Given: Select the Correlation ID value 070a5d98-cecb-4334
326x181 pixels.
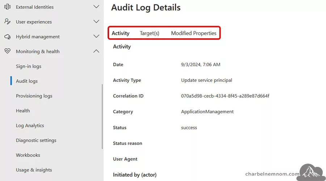Looking at the screenshot, I should click(225, 96).
